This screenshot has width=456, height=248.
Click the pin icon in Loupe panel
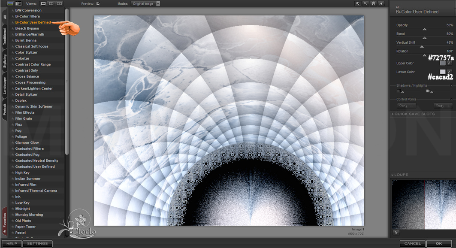[396, 232]
